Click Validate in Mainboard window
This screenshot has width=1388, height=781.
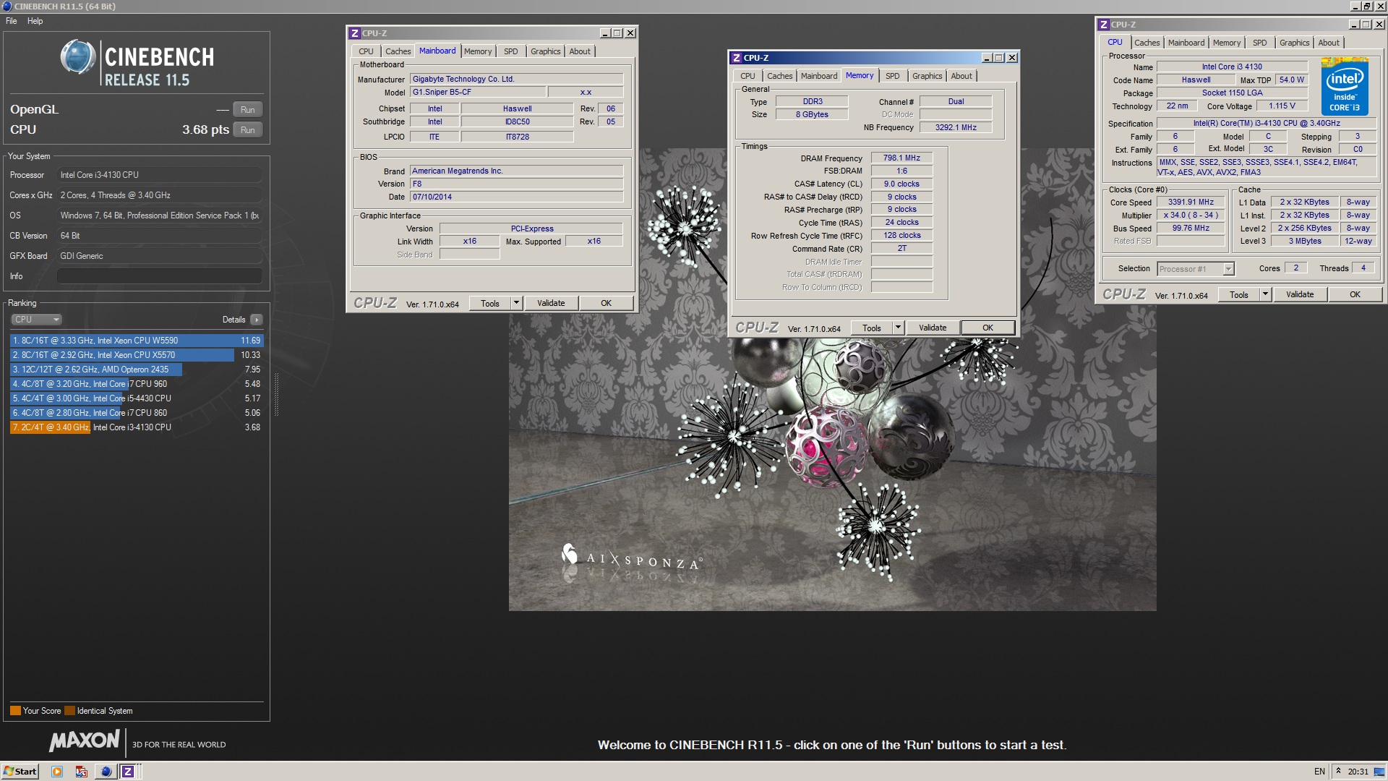pyautogui.click(x=551, y=303)
